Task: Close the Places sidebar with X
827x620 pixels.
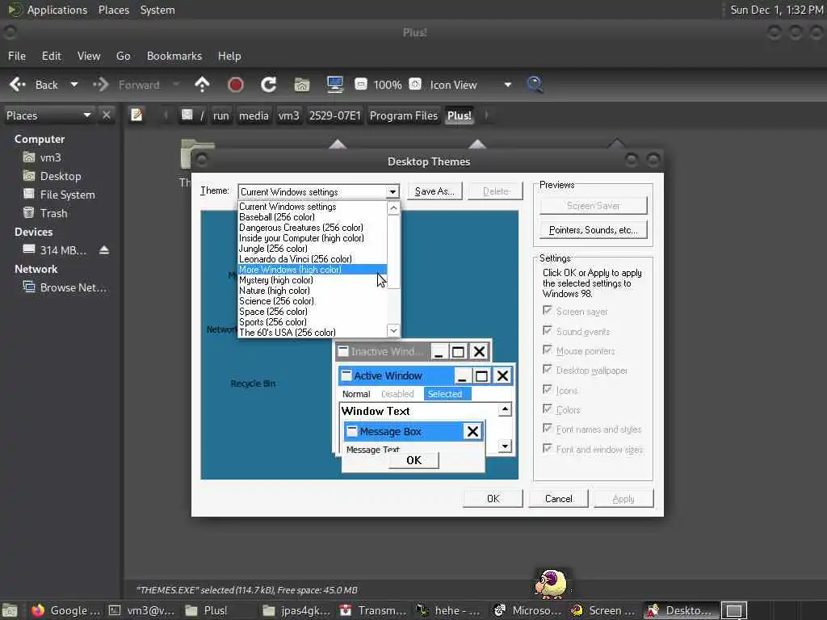Action: 107,115
